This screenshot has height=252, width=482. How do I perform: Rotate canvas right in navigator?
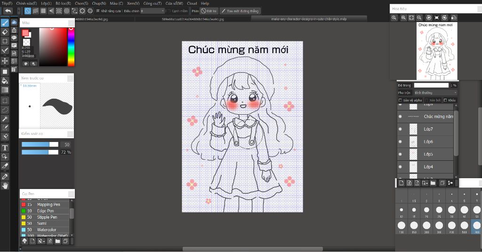444,18
